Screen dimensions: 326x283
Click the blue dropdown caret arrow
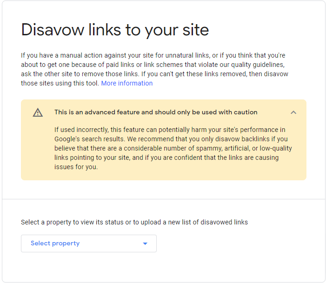click(145, 244)
